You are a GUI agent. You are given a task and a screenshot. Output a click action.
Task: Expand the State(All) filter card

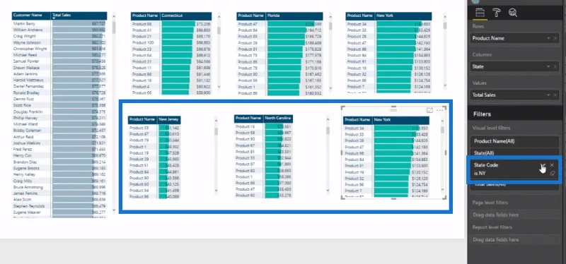coord(515,152)
